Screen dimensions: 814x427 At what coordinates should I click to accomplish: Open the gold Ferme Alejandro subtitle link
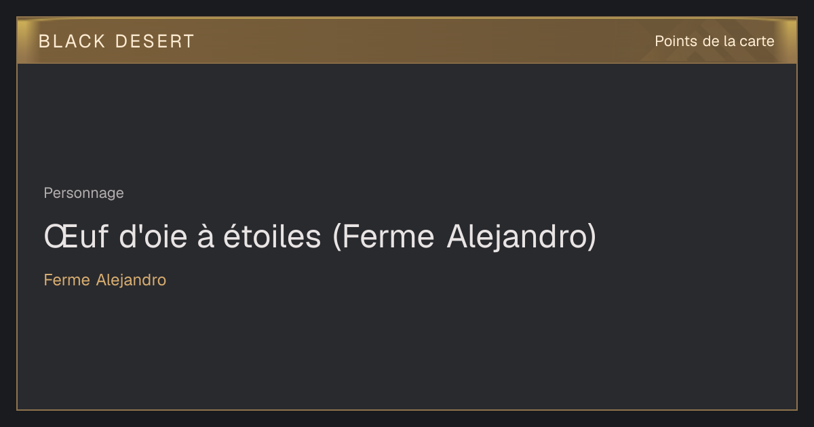pos(105,280)
